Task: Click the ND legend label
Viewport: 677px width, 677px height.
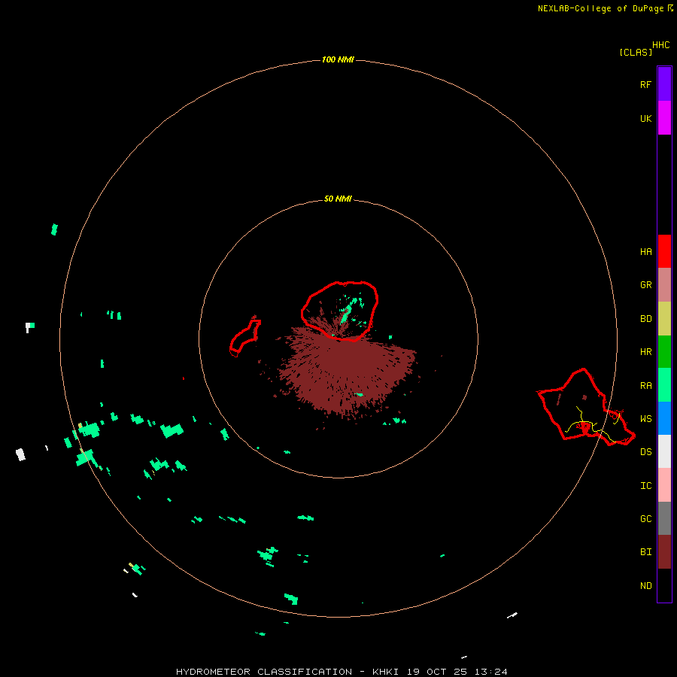Action: (645, 586)
